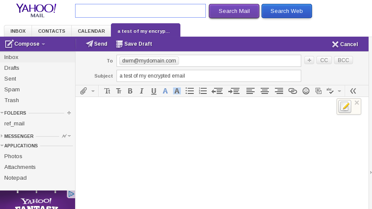Run the spell check tool
This screenshot has width=372, height=209.
tap(330, 91)
